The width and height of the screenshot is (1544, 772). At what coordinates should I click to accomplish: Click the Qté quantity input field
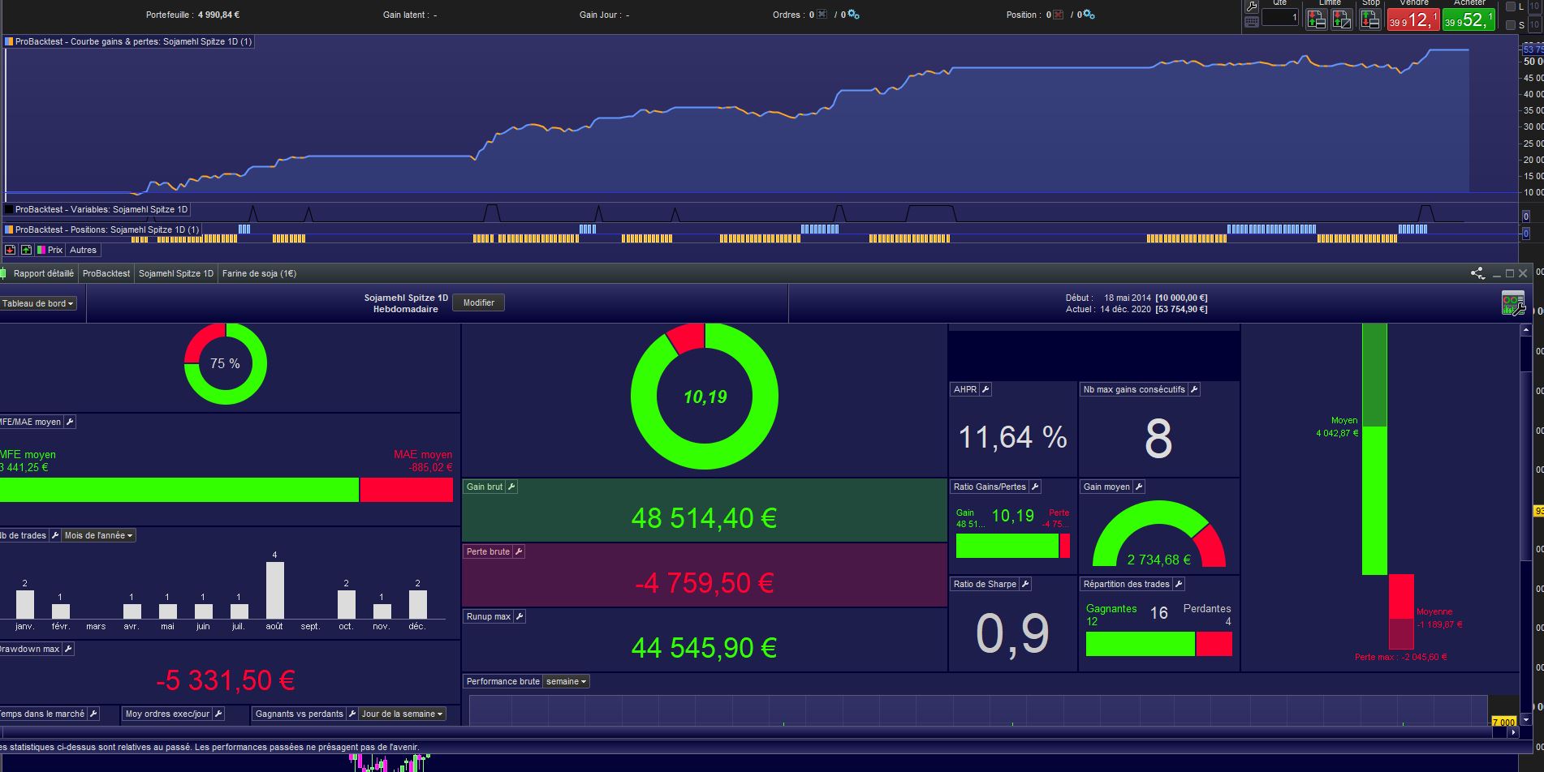pyautogui.click(x=1280, y=17)
